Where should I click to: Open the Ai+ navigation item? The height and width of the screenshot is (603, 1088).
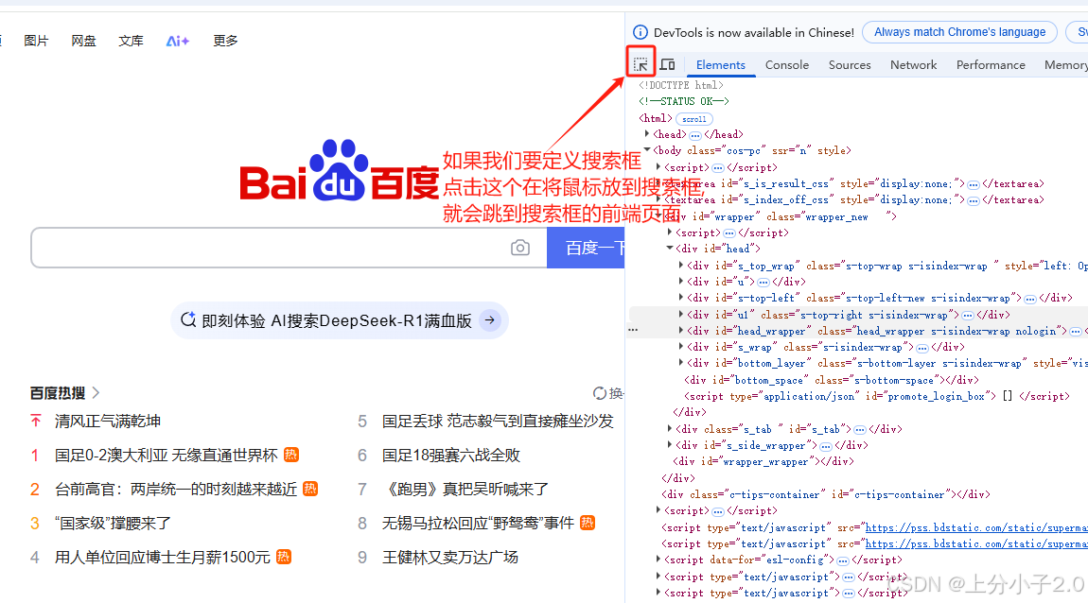click(x=178, y=41)
